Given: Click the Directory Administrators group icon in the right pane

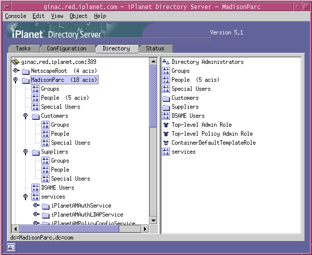Looking at the screenshot, I should (166, 62).
